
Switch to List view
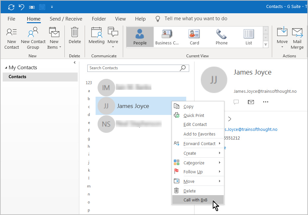[249, 37]
